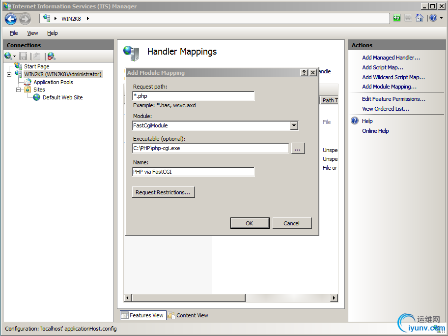This screenshot has width=448, height=336.
Task: Select Start Page in Connections tree
Action: tap(36, 66)
